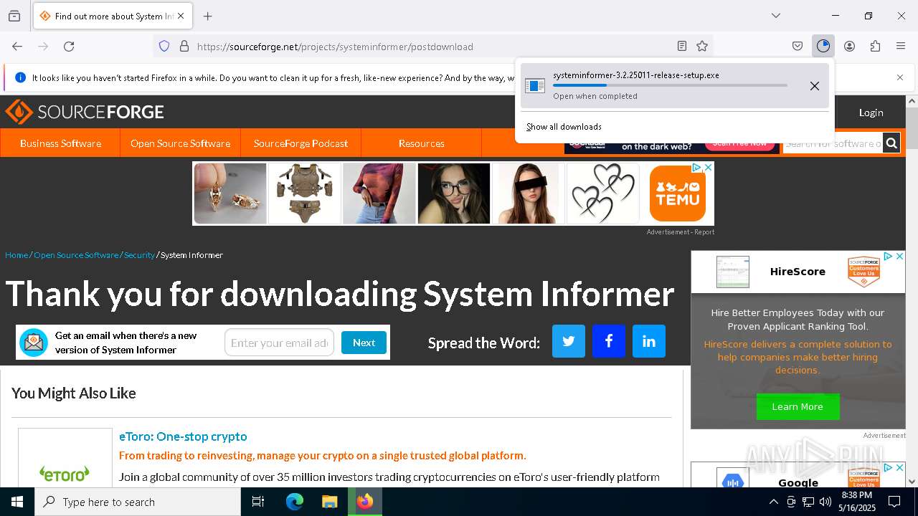Click Show all downloads
The height and width of the screenshot is (516, 918).
[564, 127]
